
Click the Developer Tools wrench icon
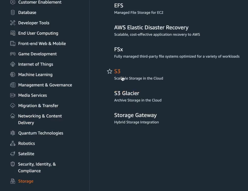click(x=13, y=23)
